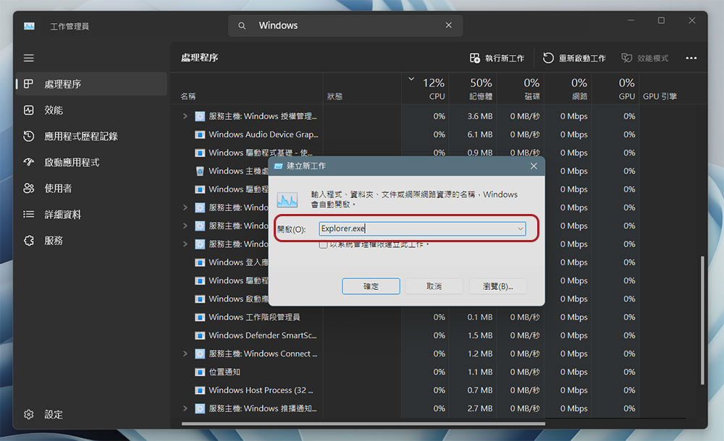This screenshot has width=724, height=441.
Task: Click 瀏覽(B)... browse button
Action: tap(498, 286)
